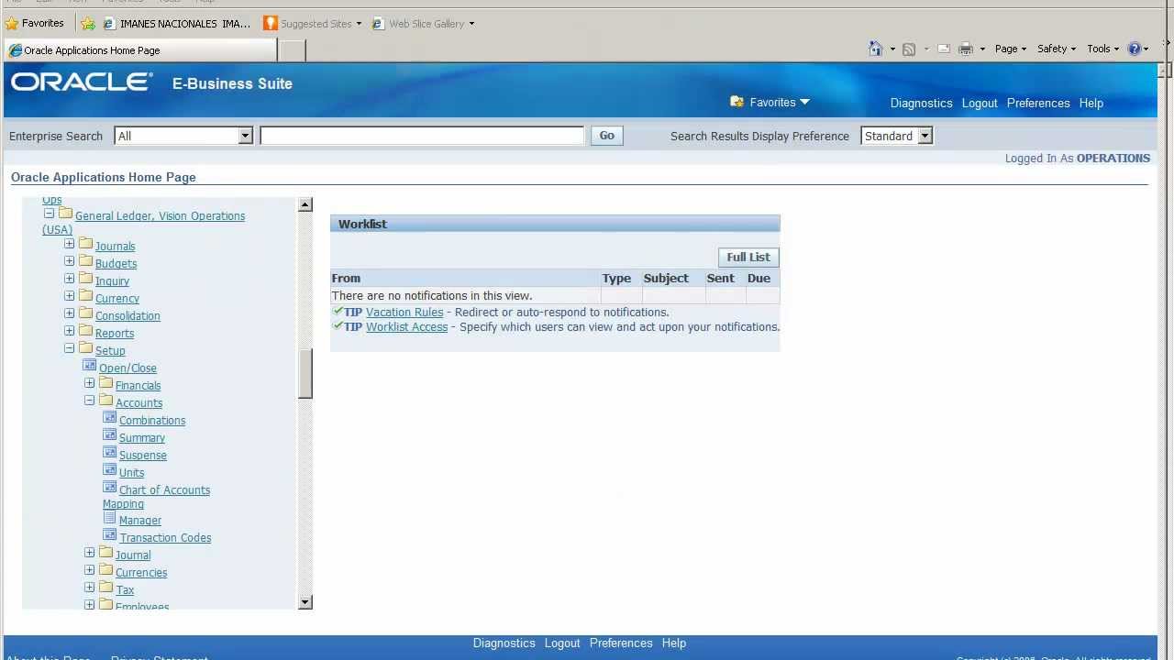The height and width of the screenshot is (660, 1174).
Task: Open the Enterprise Search category dropdown
Action: [245, 136]
